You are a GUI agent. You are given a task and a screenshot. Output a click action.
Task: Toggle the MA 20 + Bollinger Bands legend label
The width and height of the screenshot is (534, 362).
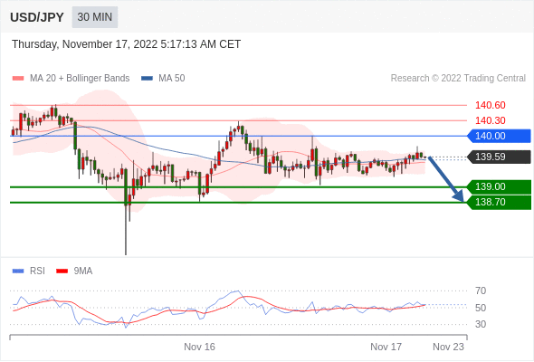(x=80, y=79)
